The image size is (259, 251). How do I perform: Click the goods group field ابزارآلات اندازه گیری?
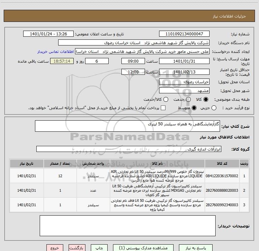129,149
